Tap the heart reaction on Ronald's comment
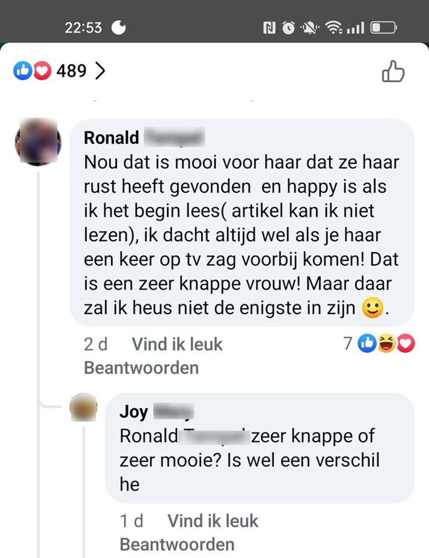 406,343
